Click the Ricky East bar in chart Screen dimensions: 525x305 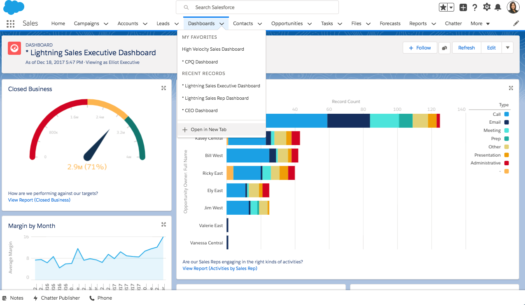pyautogui.click(x=261, y=173)
